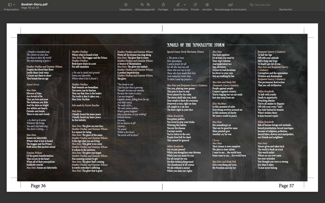
Task: Click the lyric "Is hate beyond repair"
Action: click(x=268, y=116)
